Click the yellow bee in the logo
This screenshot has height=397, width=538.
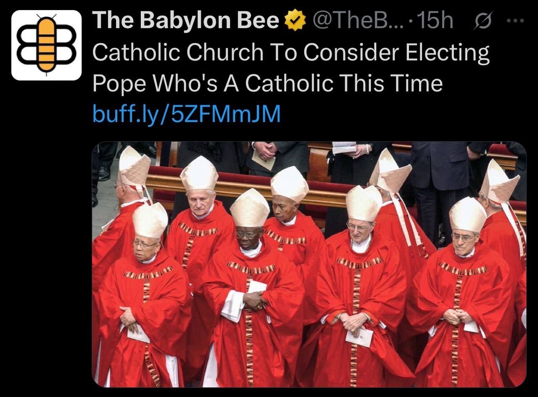(x=47, y=45)
